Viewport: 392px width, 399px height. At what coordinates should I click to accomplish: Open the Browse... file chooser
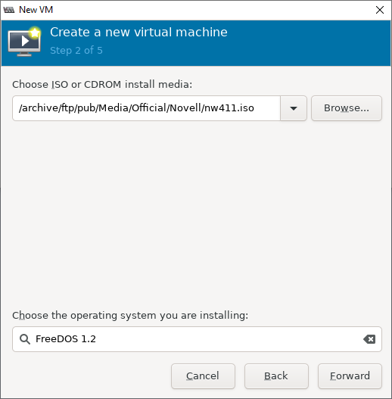(x=347, y=108)
